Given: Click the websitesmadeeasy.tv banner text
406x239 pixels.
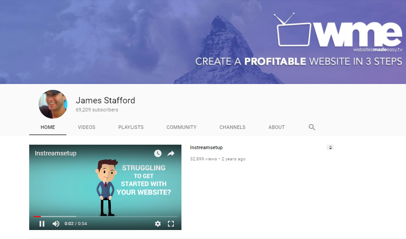Looking at the screenshot, I should tap(378, 50).
